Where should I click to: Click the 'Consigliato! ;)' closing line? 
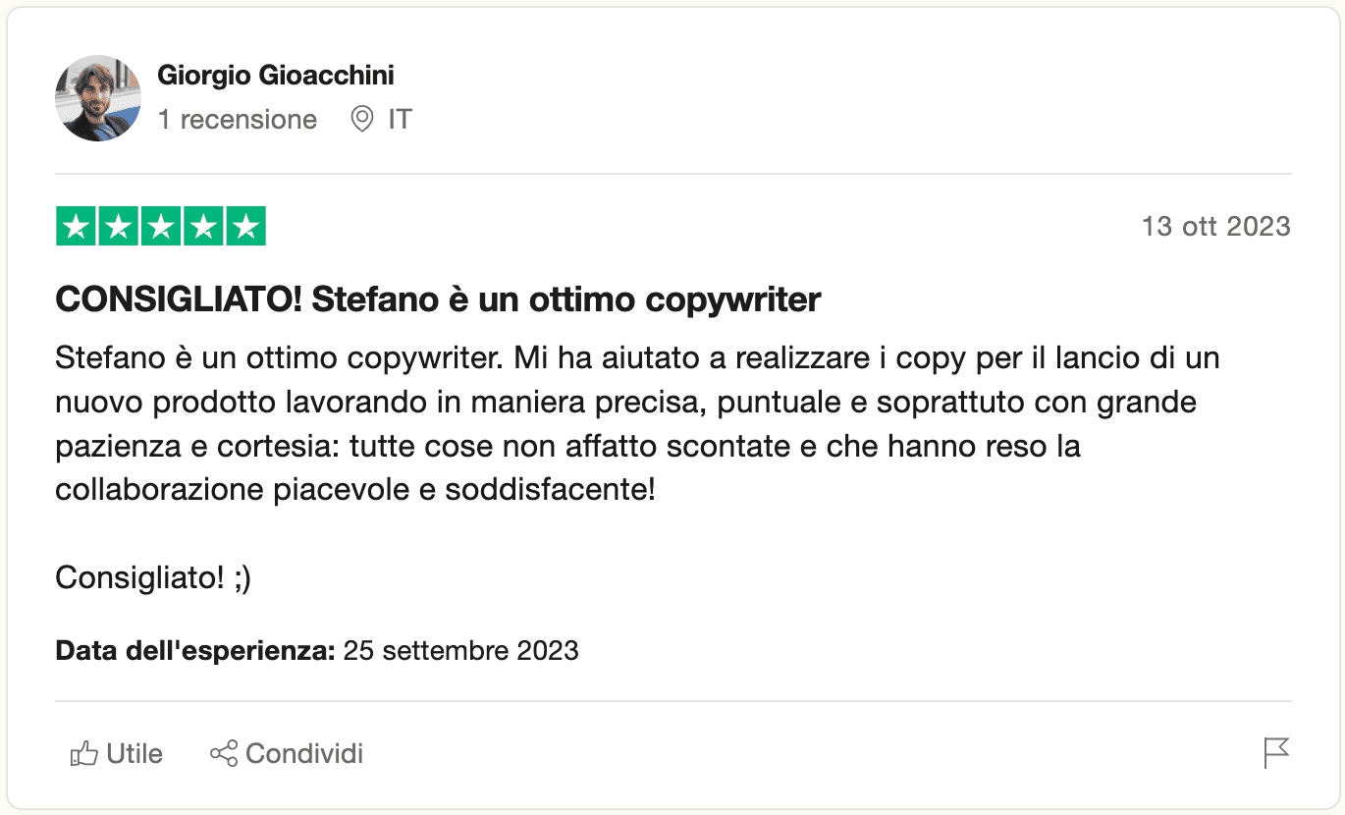point(153,577)
